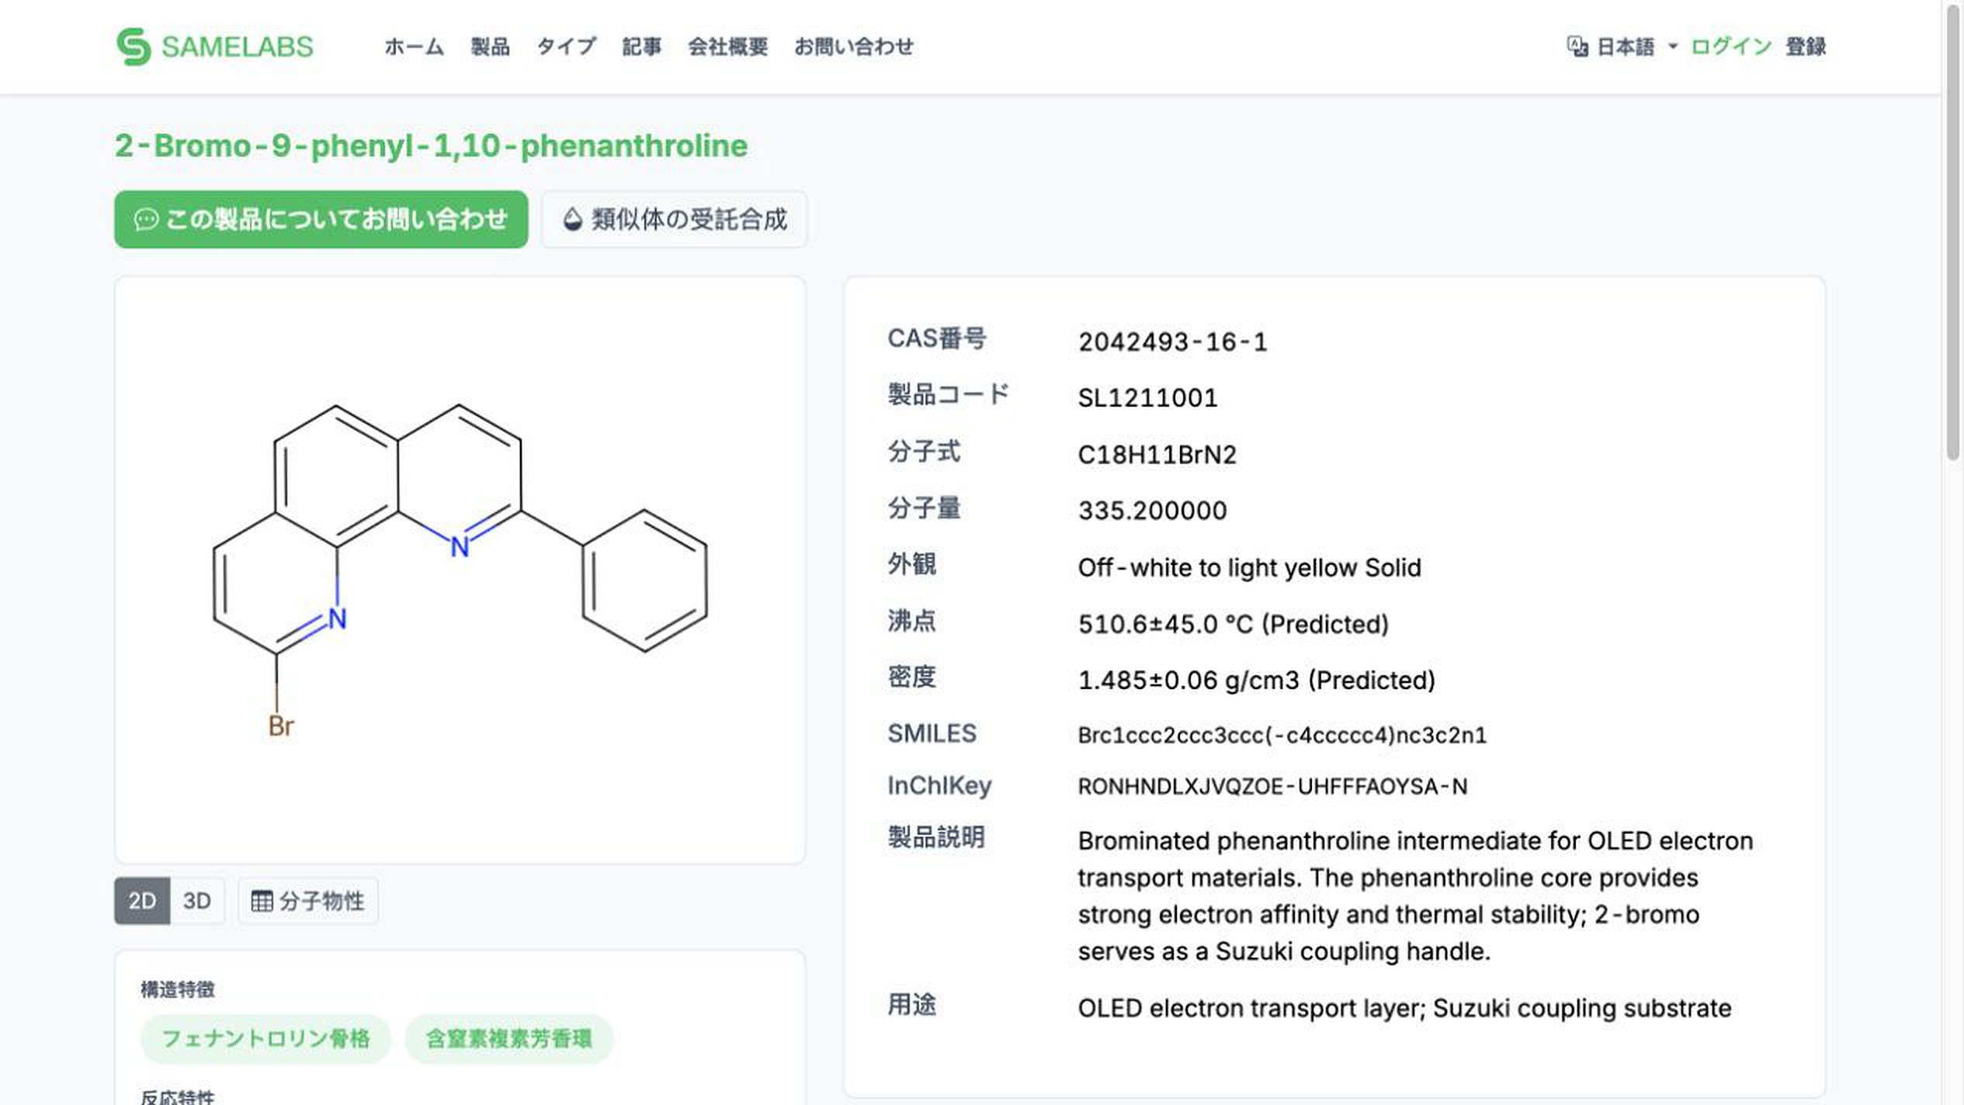Click the formula C18H11BrN2
The width and height of the screenshot is (1964, 1105).
(1157, 455)
